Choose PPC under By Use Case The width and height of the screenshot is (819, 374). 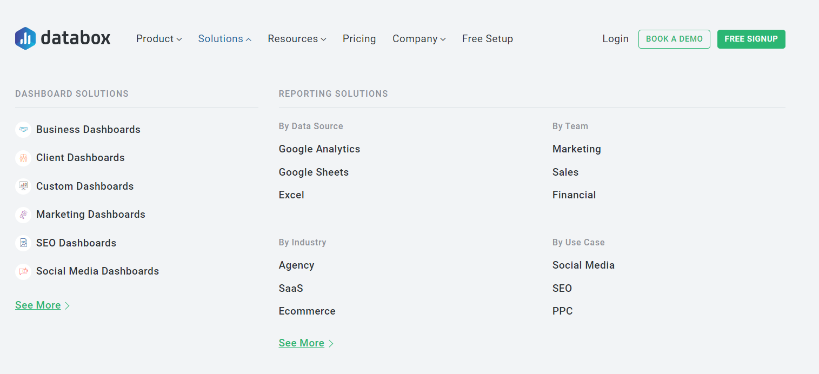(562, 311)
